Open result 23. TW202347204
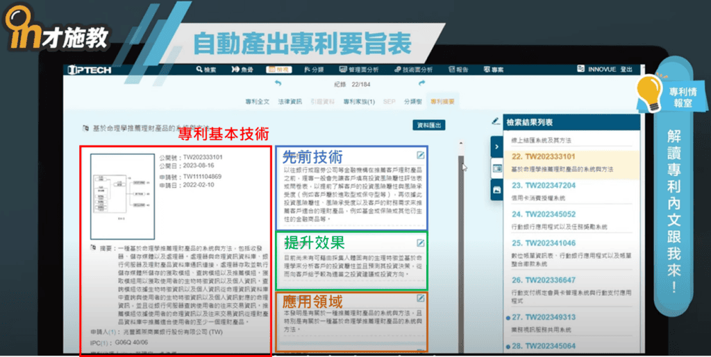This screenshot has height=357, width=711. pyautogui.click(x=544, y=185)
